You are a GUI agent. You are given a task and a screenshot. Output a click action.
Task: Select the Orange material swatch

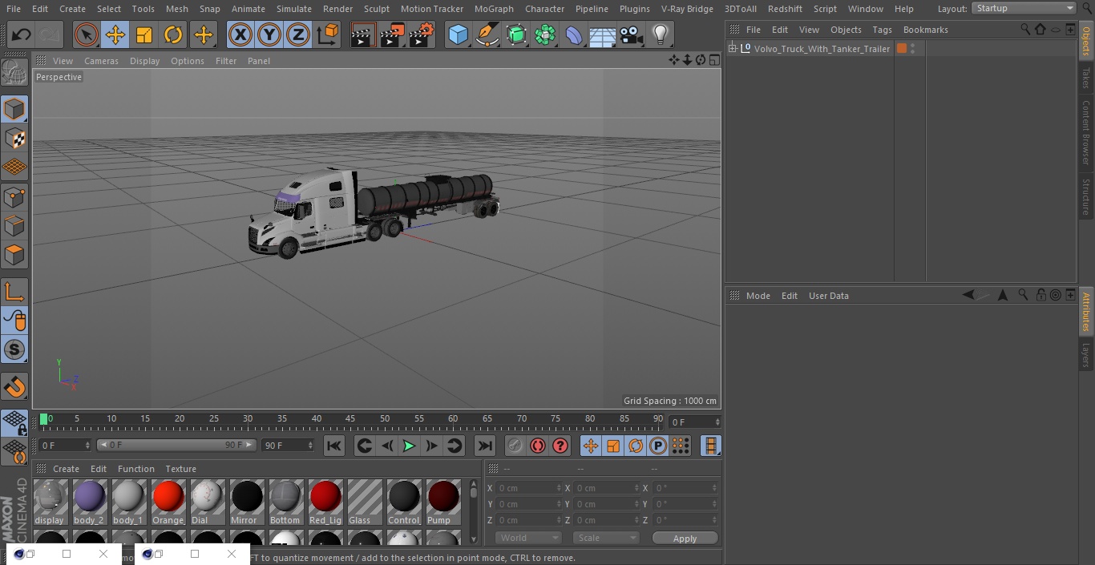(x=168, y=502)
